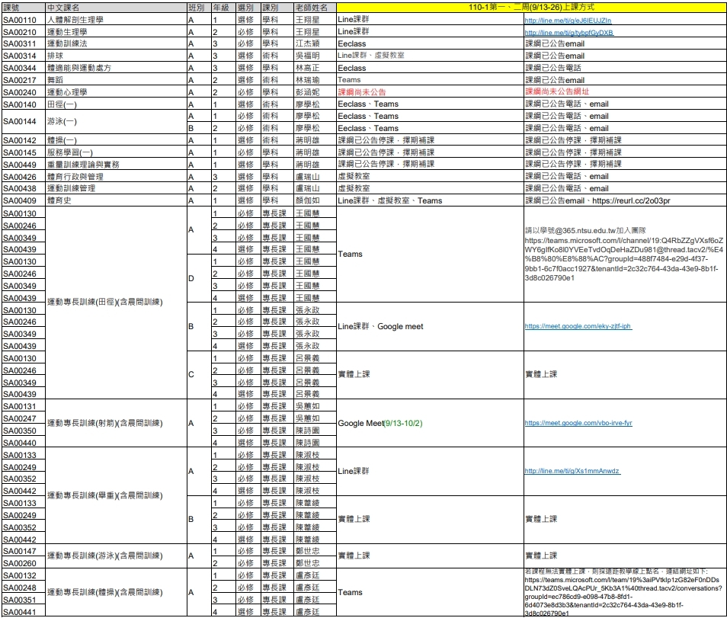Click teacher name 林高正
The image size is (727, 618).
click(308, 68)
